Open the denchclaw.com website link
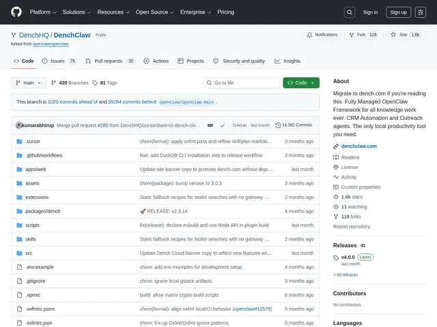Viewport: 437px width, 327px height. pyautogui.click(x=359, y=146)
